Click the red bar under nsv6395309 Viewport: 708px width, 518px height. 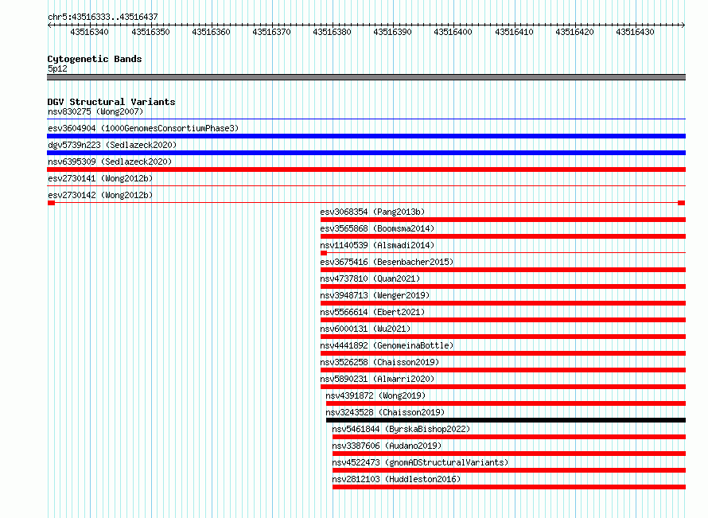pyautogui.click(x=366, y=169)
